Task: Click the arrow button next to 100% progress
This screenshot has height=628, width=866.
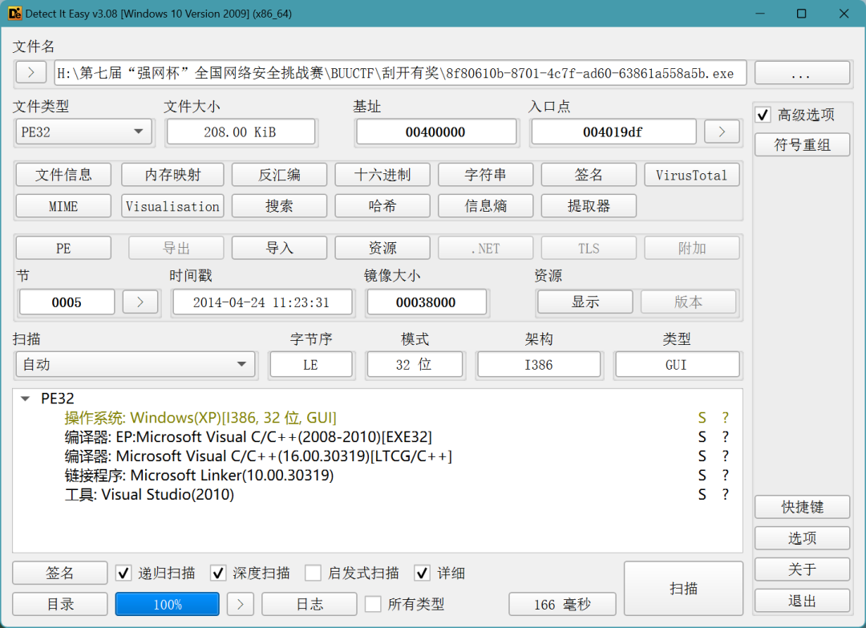Action: pos(241,604)
